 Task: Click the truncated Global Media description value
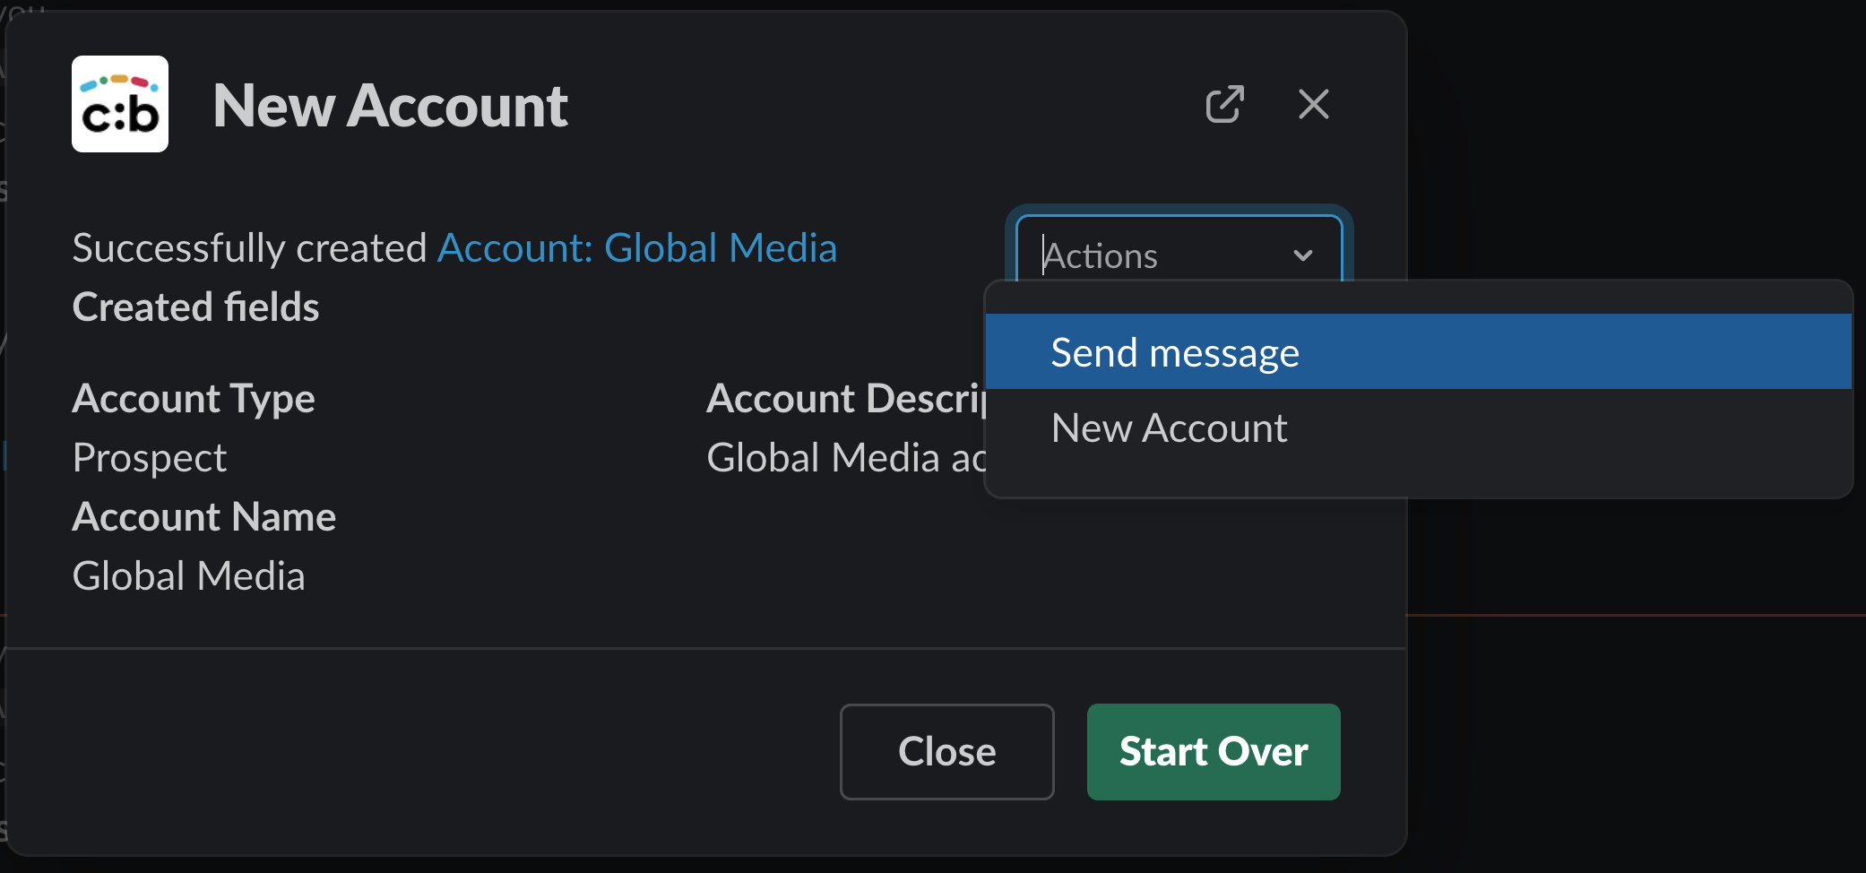click(x=844, y=458)
